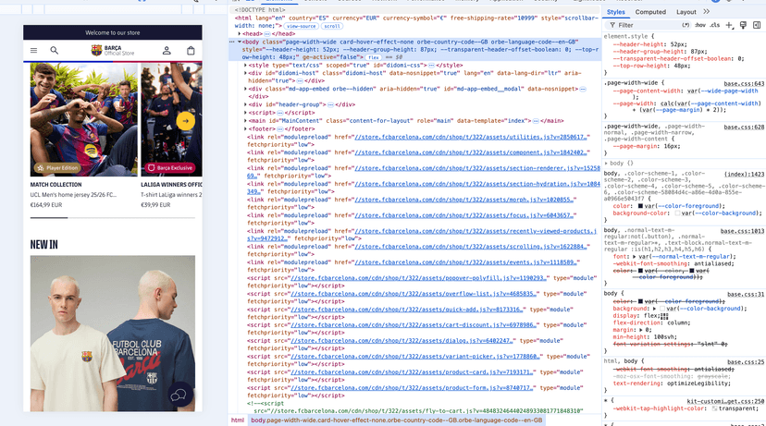Image resolution: width=766 pixels, height=426 pixels.
Task: Open the rendering emulations paintbrush icon
Action: coord(743,25)
